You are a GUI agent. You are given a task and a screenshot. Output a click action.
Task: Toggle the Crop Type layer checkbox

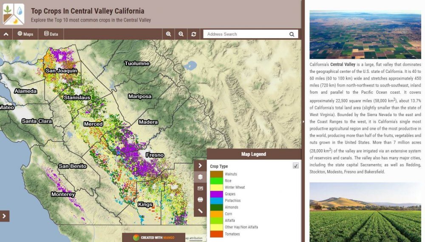[296, 165]
